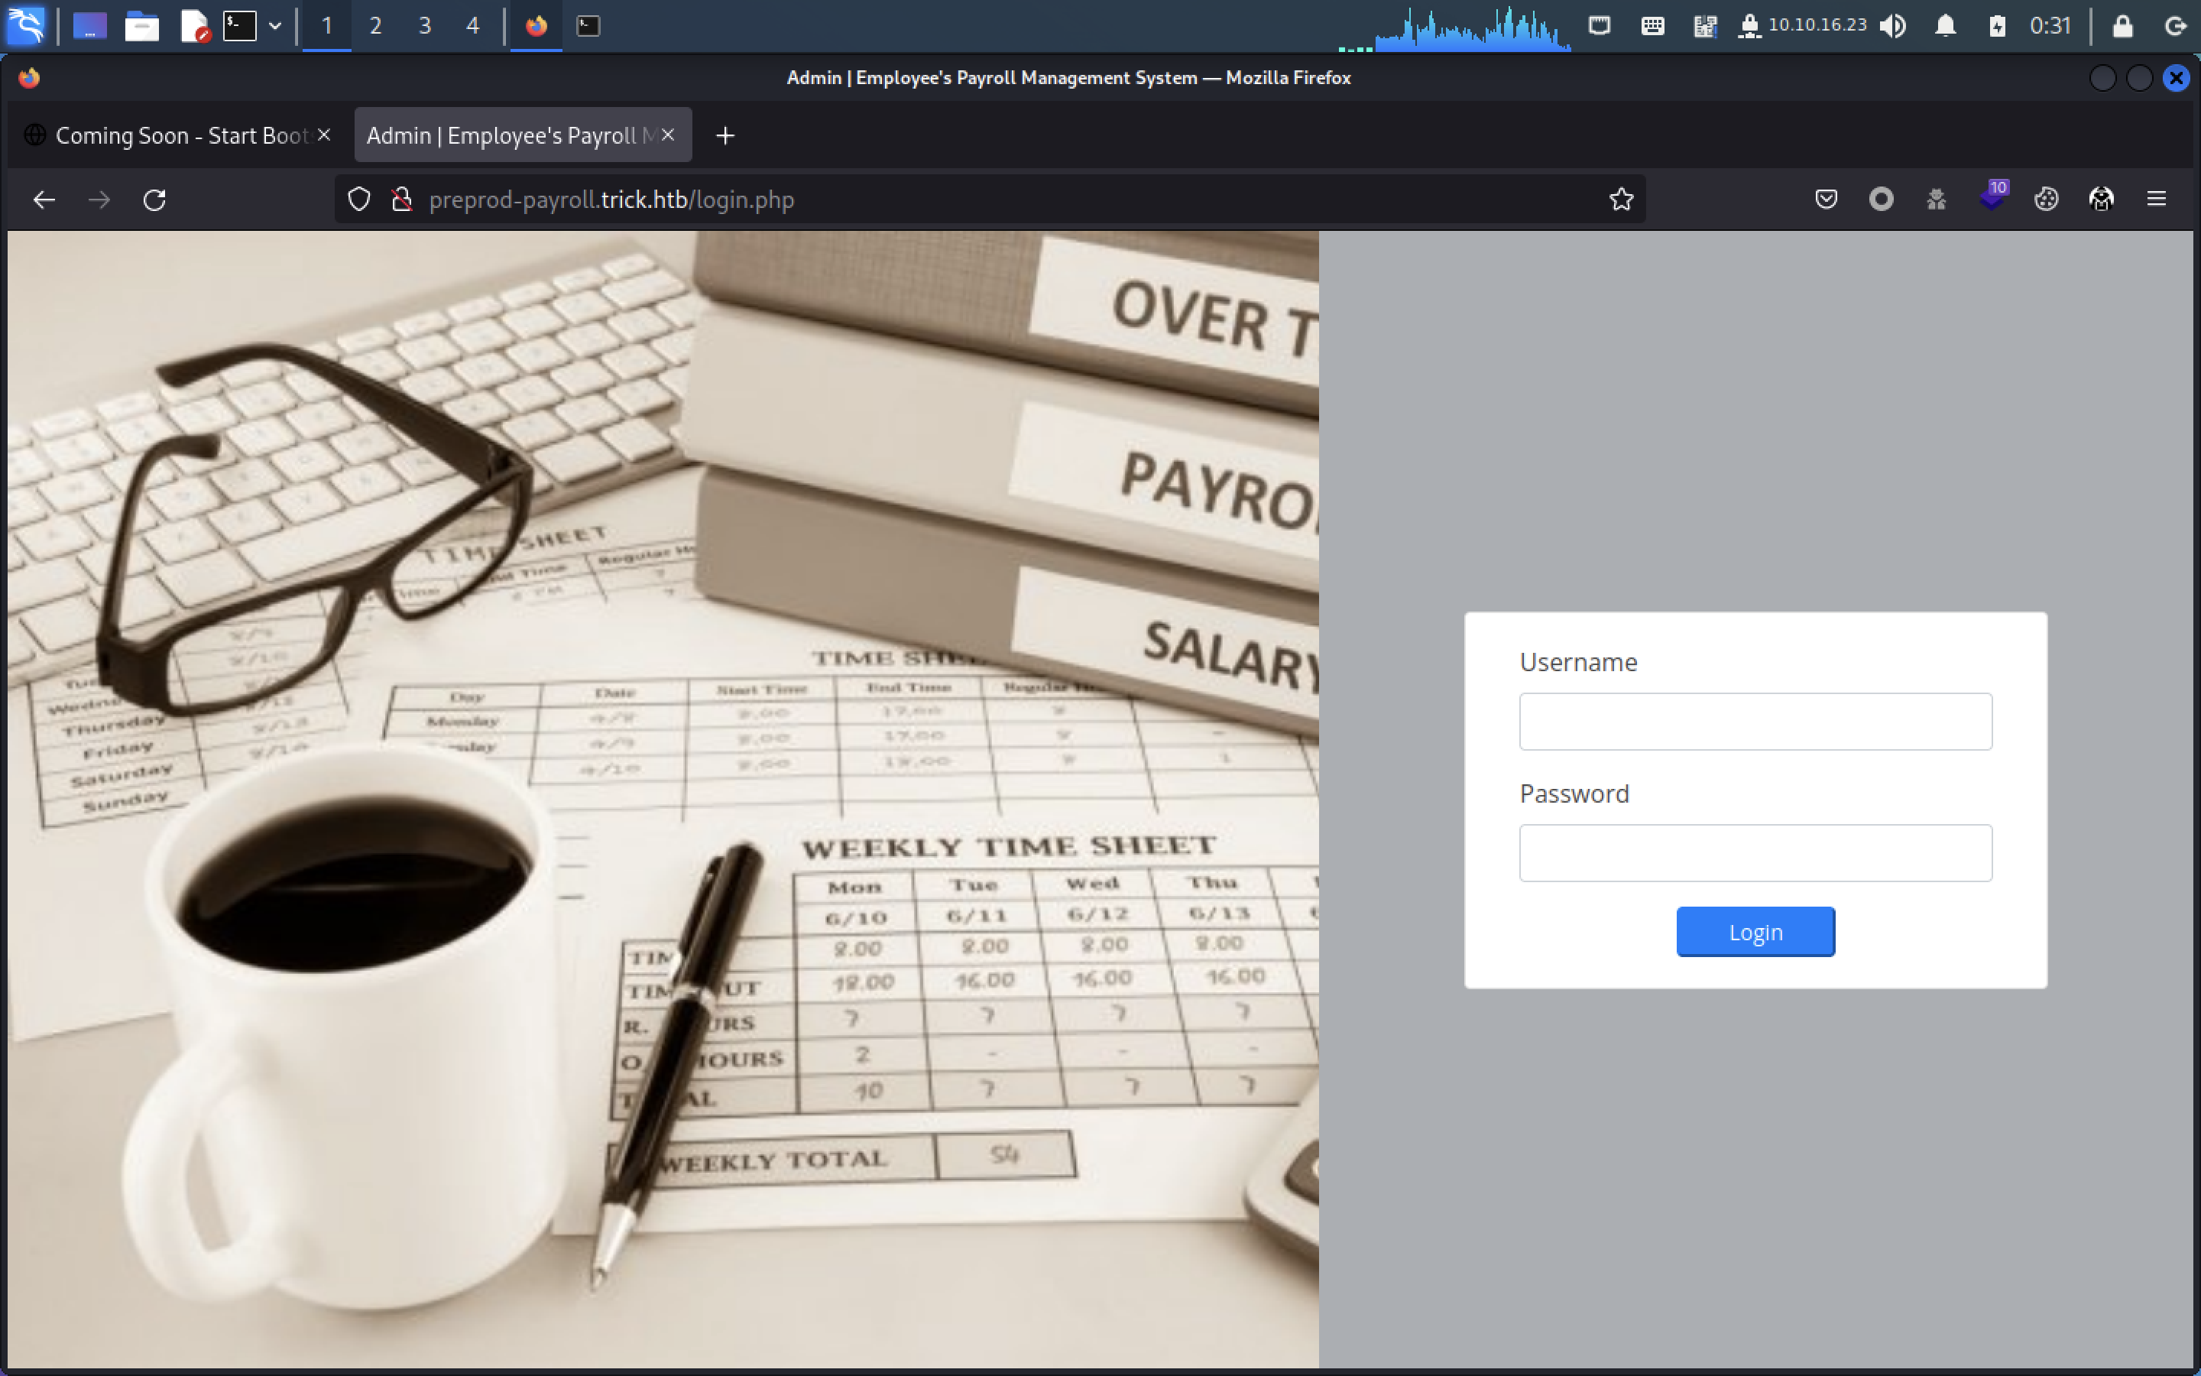Viewport: 2201px width, 1376px height.
Task: Click the blue Login button
Action: [x=1755, y=932]
